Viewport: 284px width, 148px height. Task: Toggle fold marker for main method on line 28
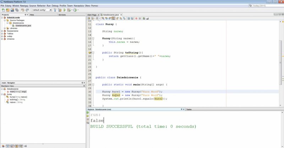point(93,85)
